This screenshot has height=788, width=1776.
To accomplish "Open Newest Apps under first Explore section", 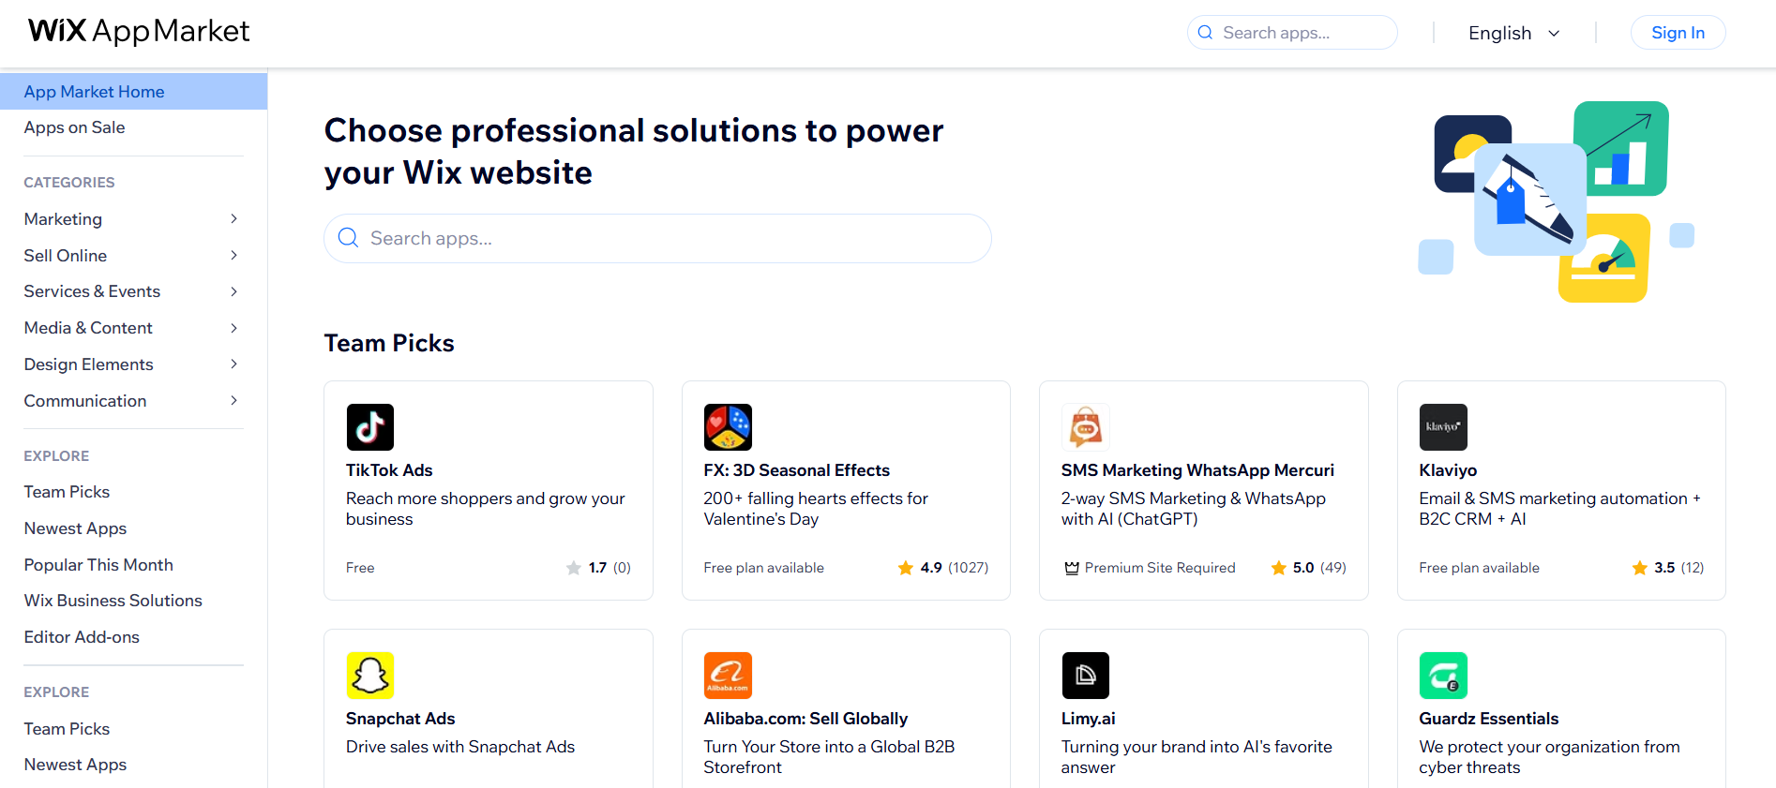I will point(75,528).
